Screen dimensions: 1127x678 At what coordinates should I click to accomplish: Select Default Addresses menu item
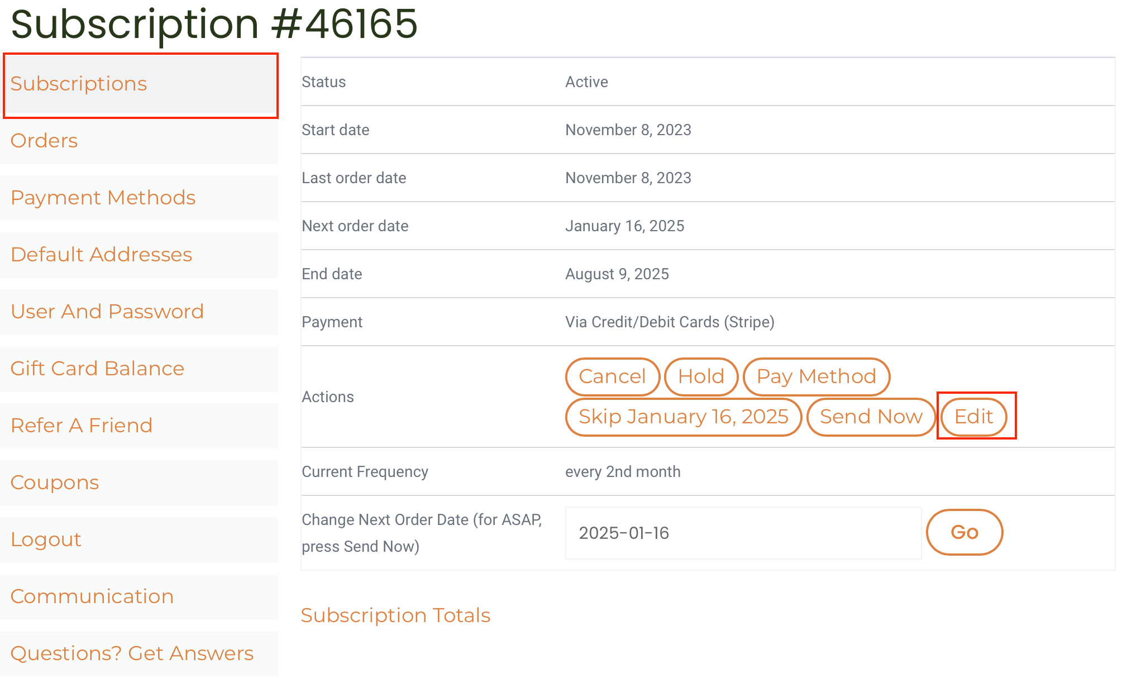pyautogui.click(x=101, y=255)
